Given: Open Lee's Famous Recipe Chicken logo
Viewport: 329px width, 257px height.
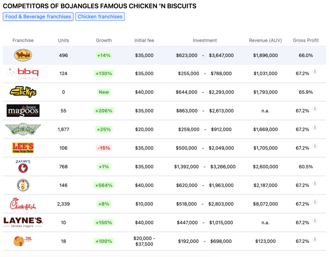Looking at the screenshot, I should click(23, 148).
